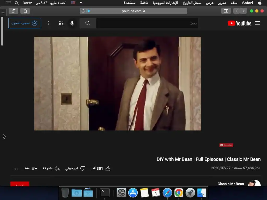Share the video via مشاركة button
The image size is (267, 200).
click(51, 168)
